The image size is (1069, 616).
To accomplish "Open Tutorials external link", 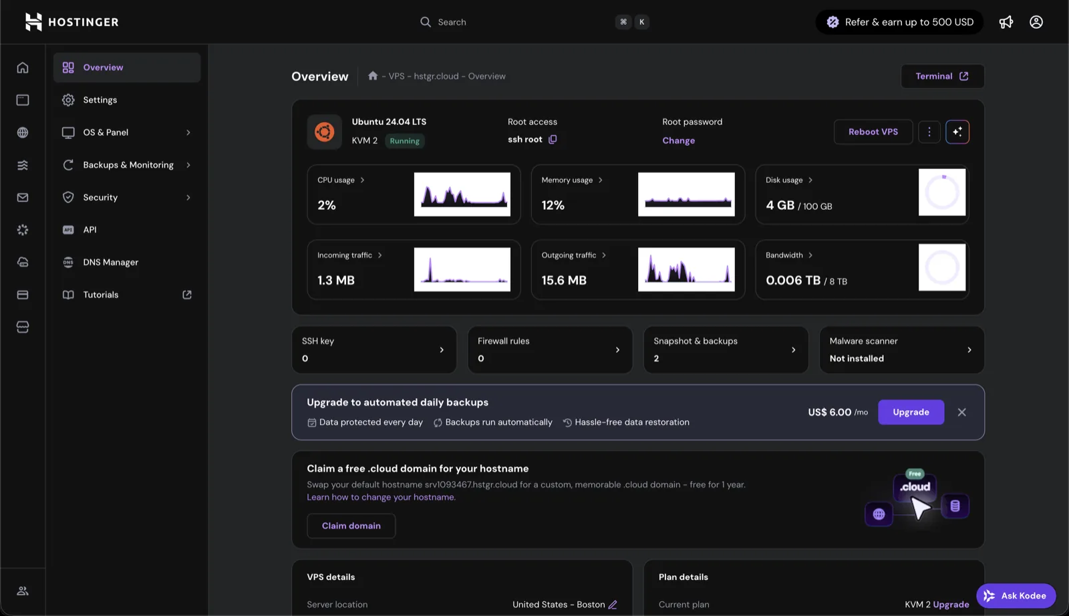I will (x=127, y=295).
